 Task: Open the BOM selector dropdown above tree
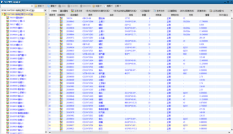coord(45,10)
